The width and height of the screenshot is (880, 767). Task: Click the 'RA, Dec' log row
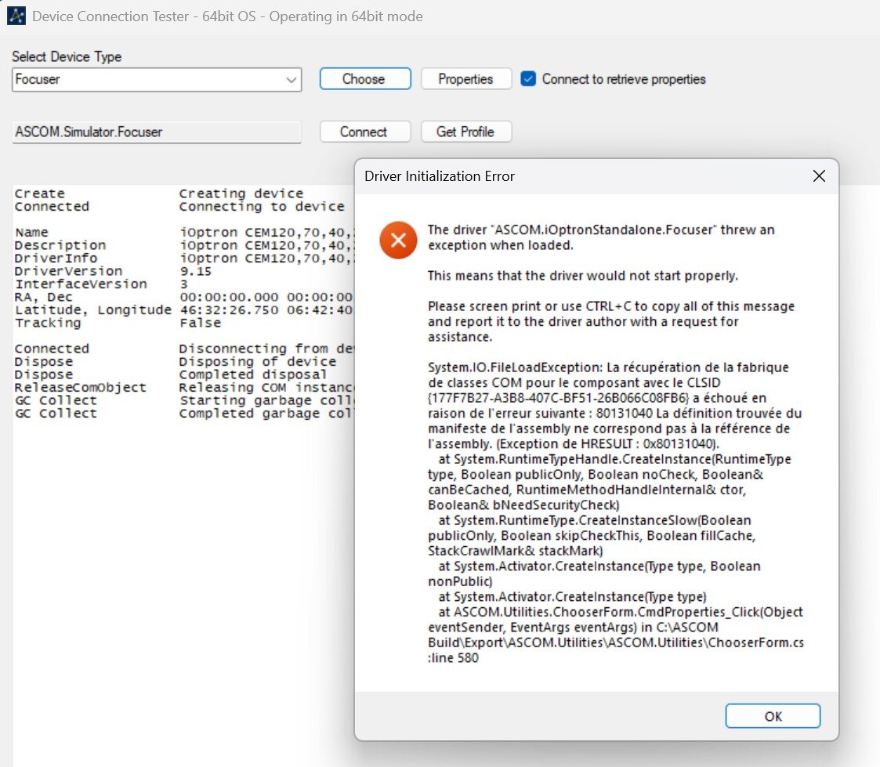click(x=183, y=297)
